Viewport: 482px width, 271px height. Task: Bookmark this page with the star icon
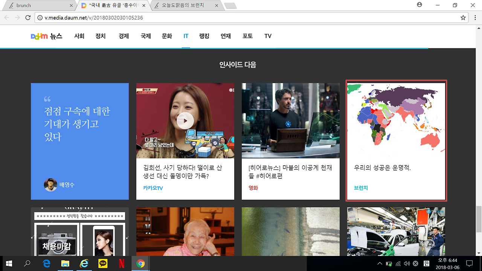coord(463,18)
